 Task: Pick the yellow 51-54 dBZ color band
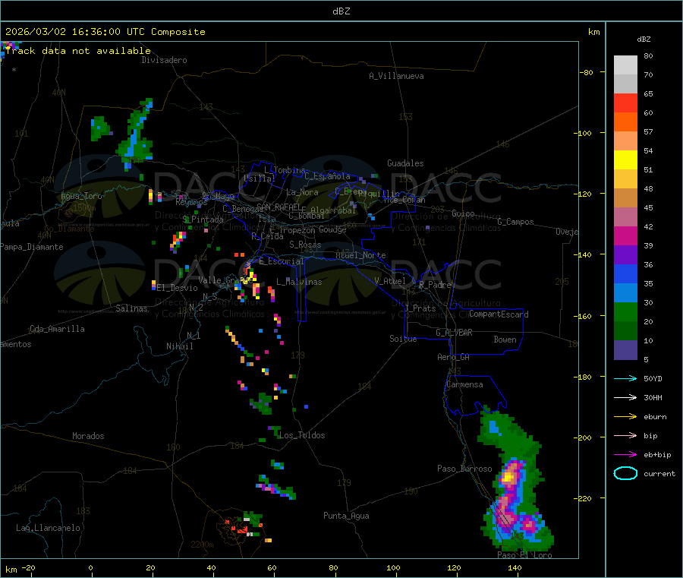point(625,160)
